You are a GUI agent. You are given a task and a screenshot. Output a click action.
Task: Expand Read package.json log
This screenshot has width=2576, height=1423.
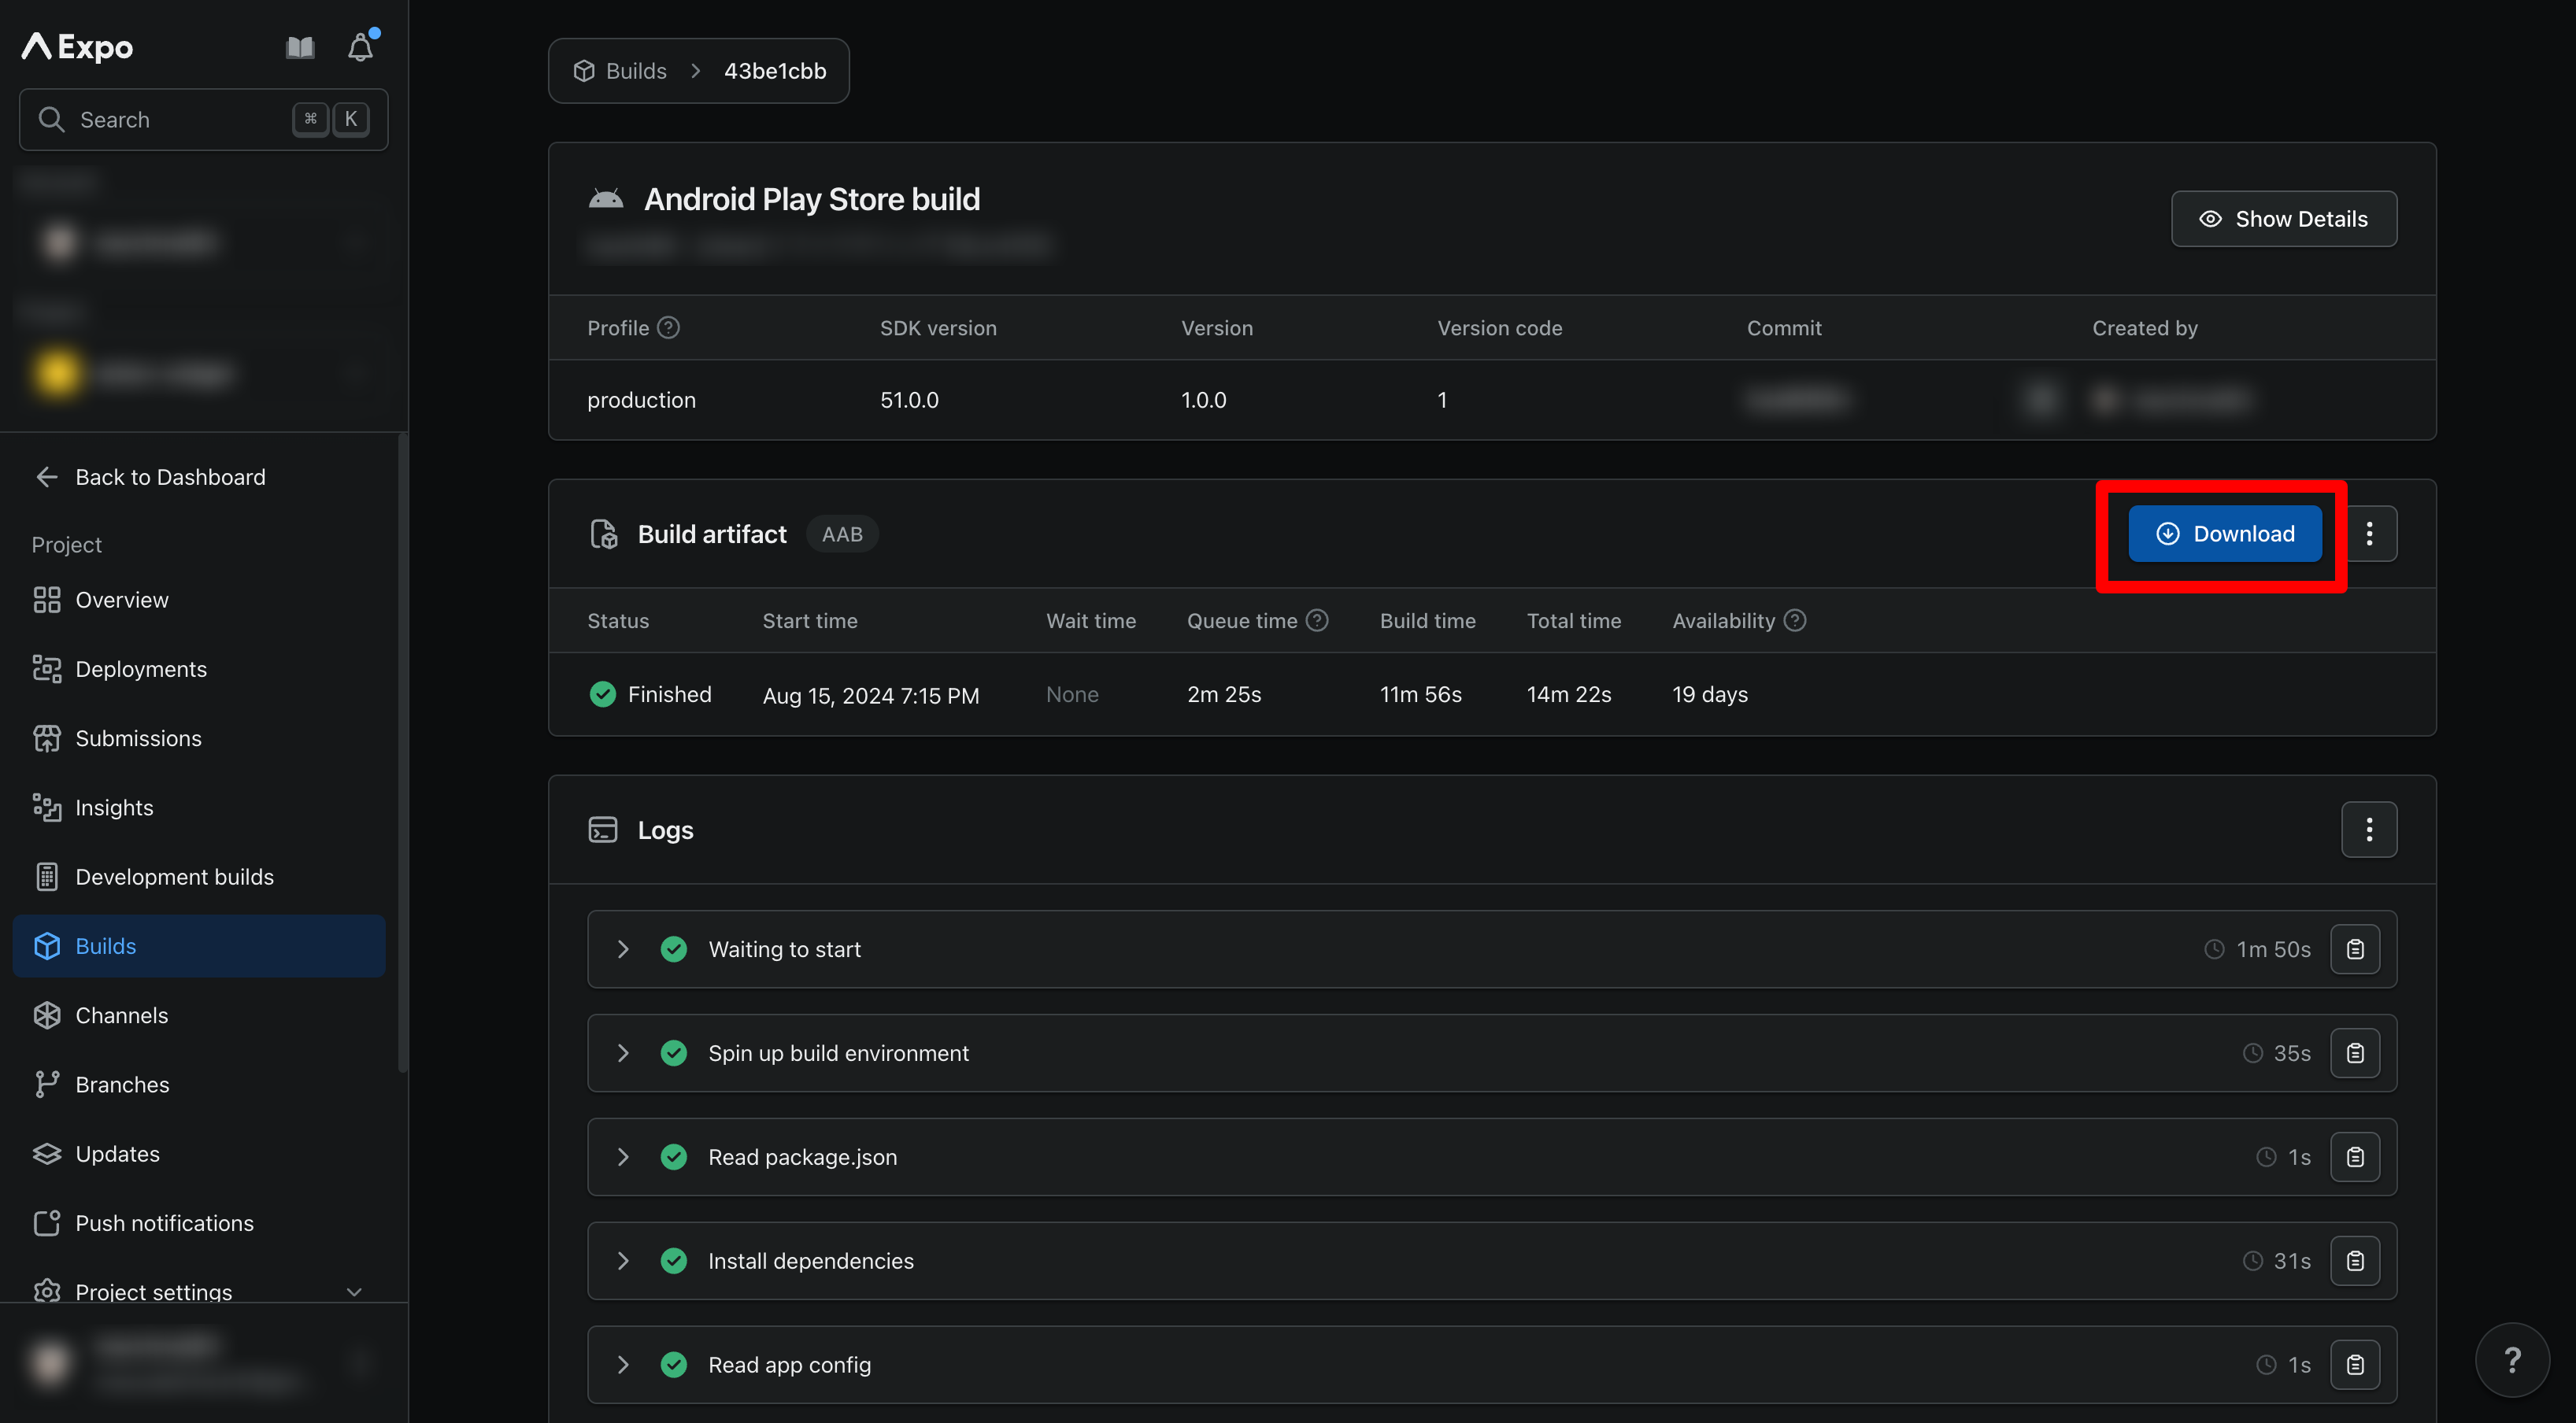(623, 1157)
